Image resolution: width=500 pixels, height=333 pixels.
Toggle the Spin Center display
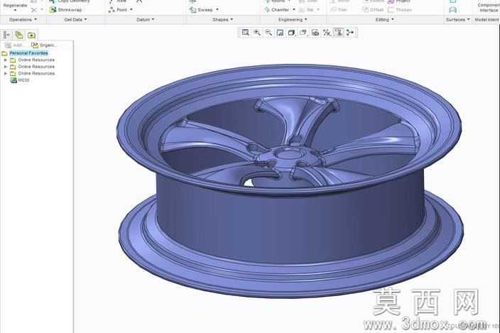[x=350, y=33]
